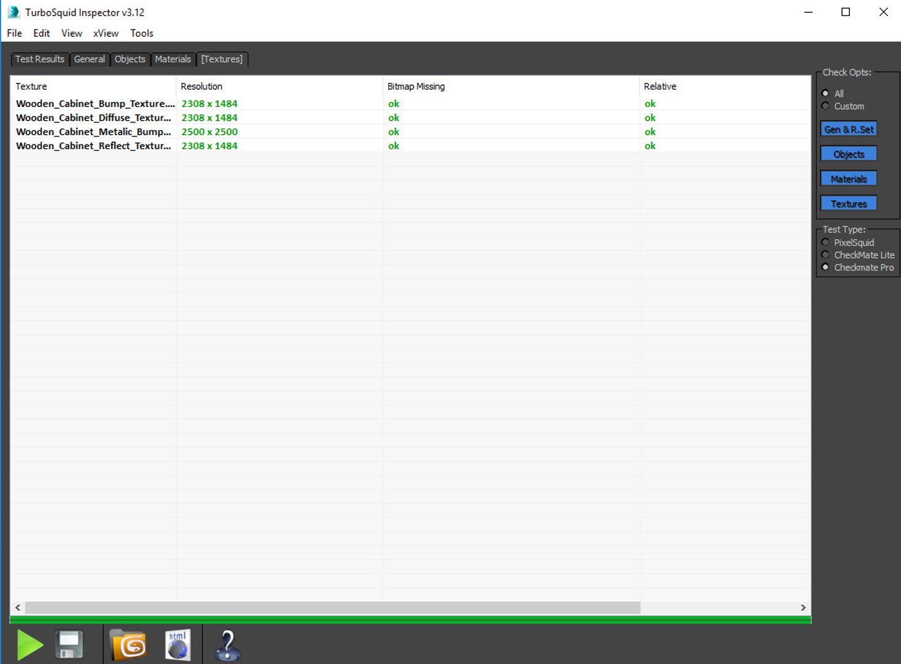901x664 pixels.
Task: Select the Wooden_Cabinet_Bump_Texture row
Action: pos(410,104)
